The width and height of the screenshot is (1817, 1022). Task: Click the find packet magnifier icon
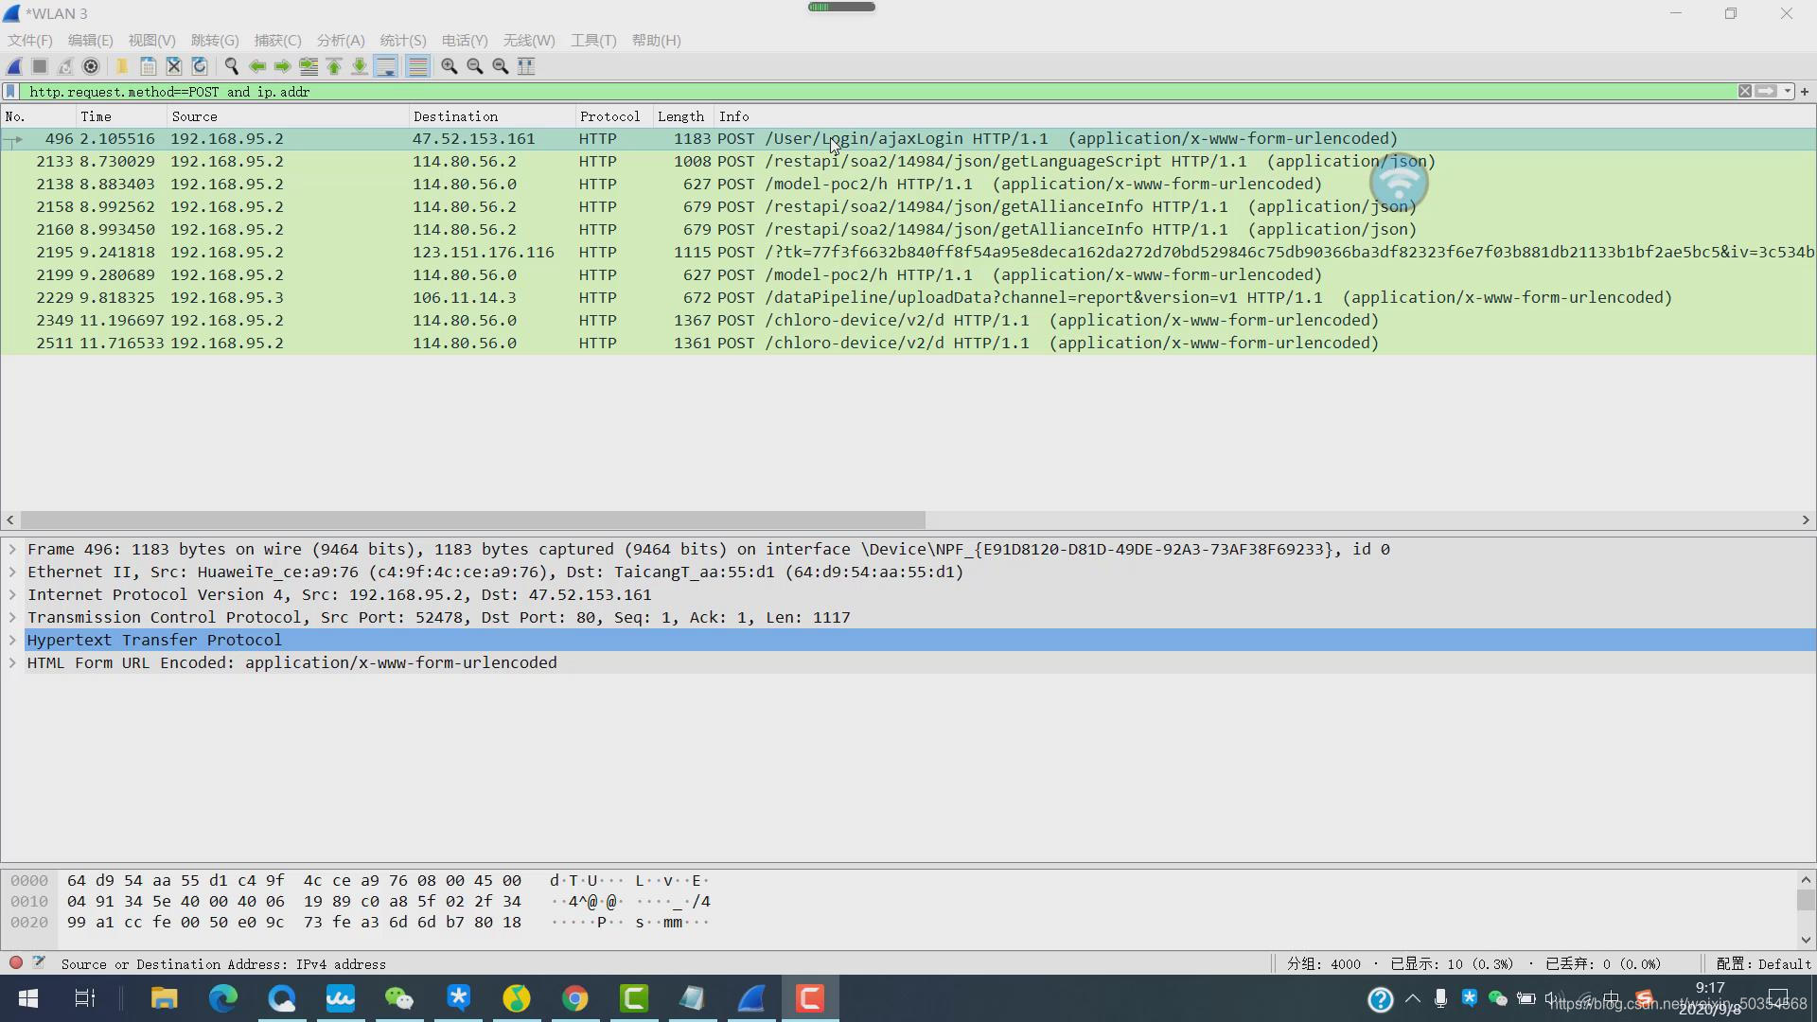coord(231,66)
